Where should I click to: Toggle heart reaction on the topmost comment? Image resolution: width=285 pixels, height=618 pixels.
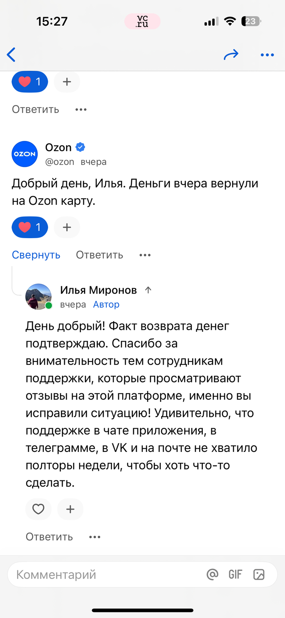[x=30, y=82]
